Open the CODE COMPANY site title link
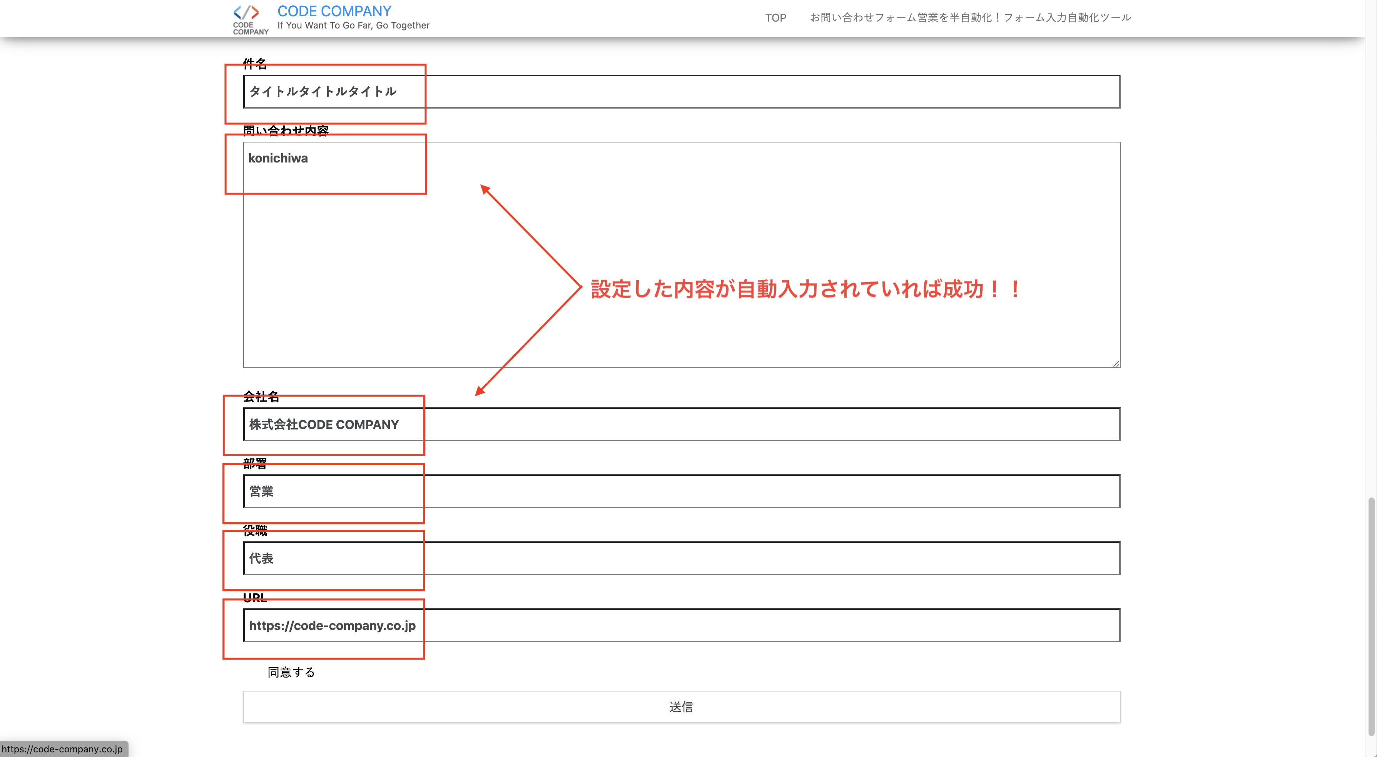Viewport: 1377px width, 757px height. click(x=334, y=11)
